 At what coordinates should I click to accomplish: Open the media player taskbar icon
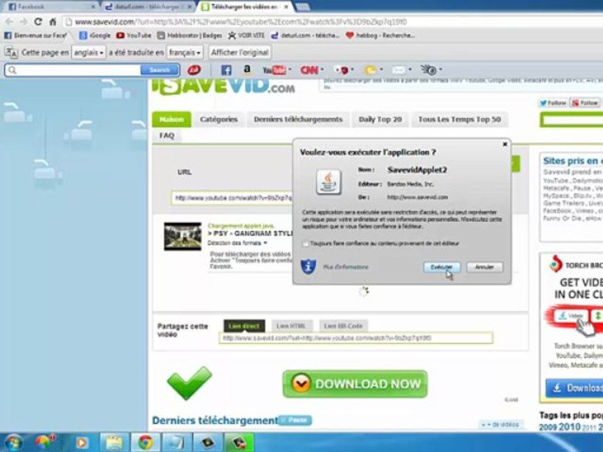82,443
